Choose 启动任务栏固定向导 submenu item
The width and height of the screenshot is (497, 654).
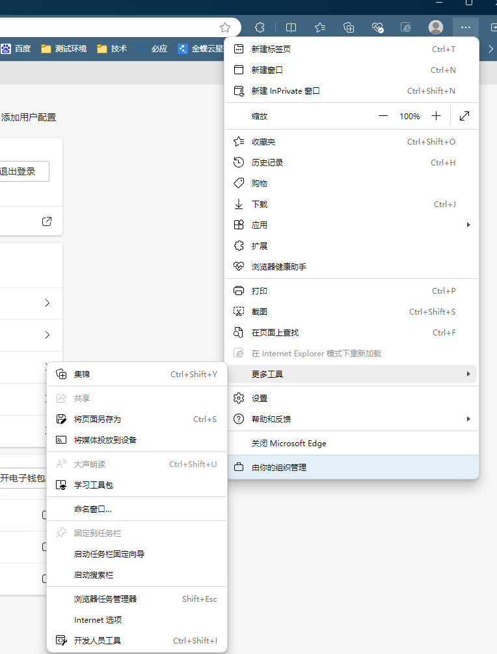(137, 554)
